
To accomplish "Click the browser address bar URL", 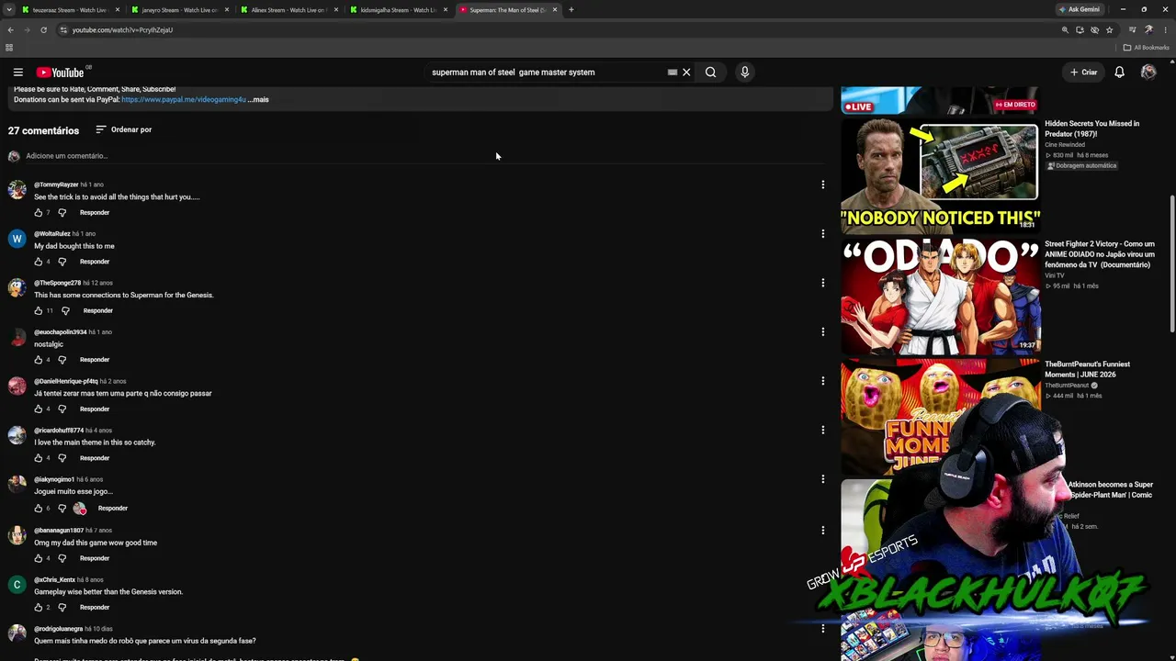I will click(x=122, y=30).
